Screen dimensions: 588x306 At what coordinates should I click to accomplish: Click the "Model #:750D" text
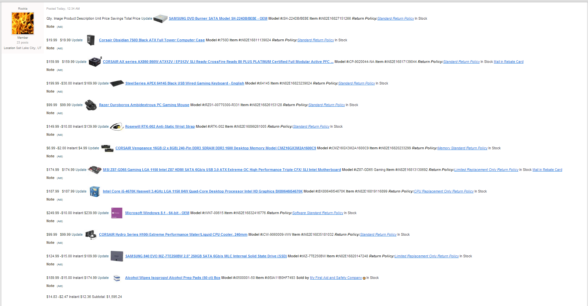tap(217, 40)
